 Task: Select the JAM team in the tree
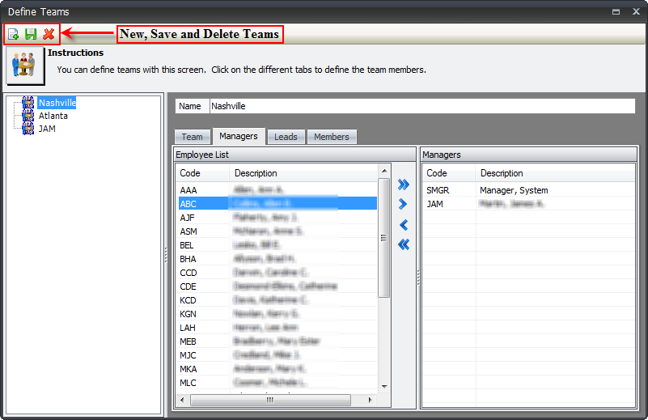point(47,129)
